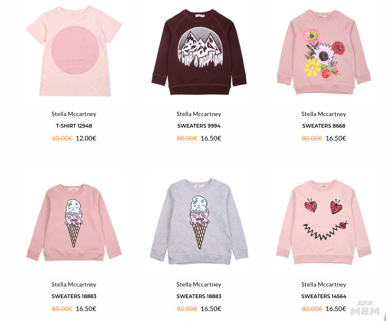Click Stella Mccartney brand above SWEATERS 14564
This screenshot has width=386, height=321.
324,285
